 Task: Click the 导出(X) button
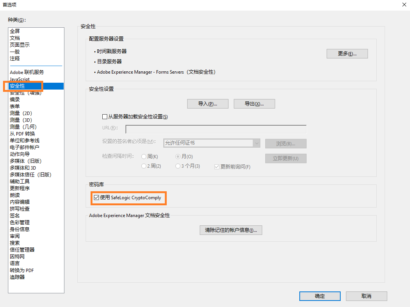254,104
